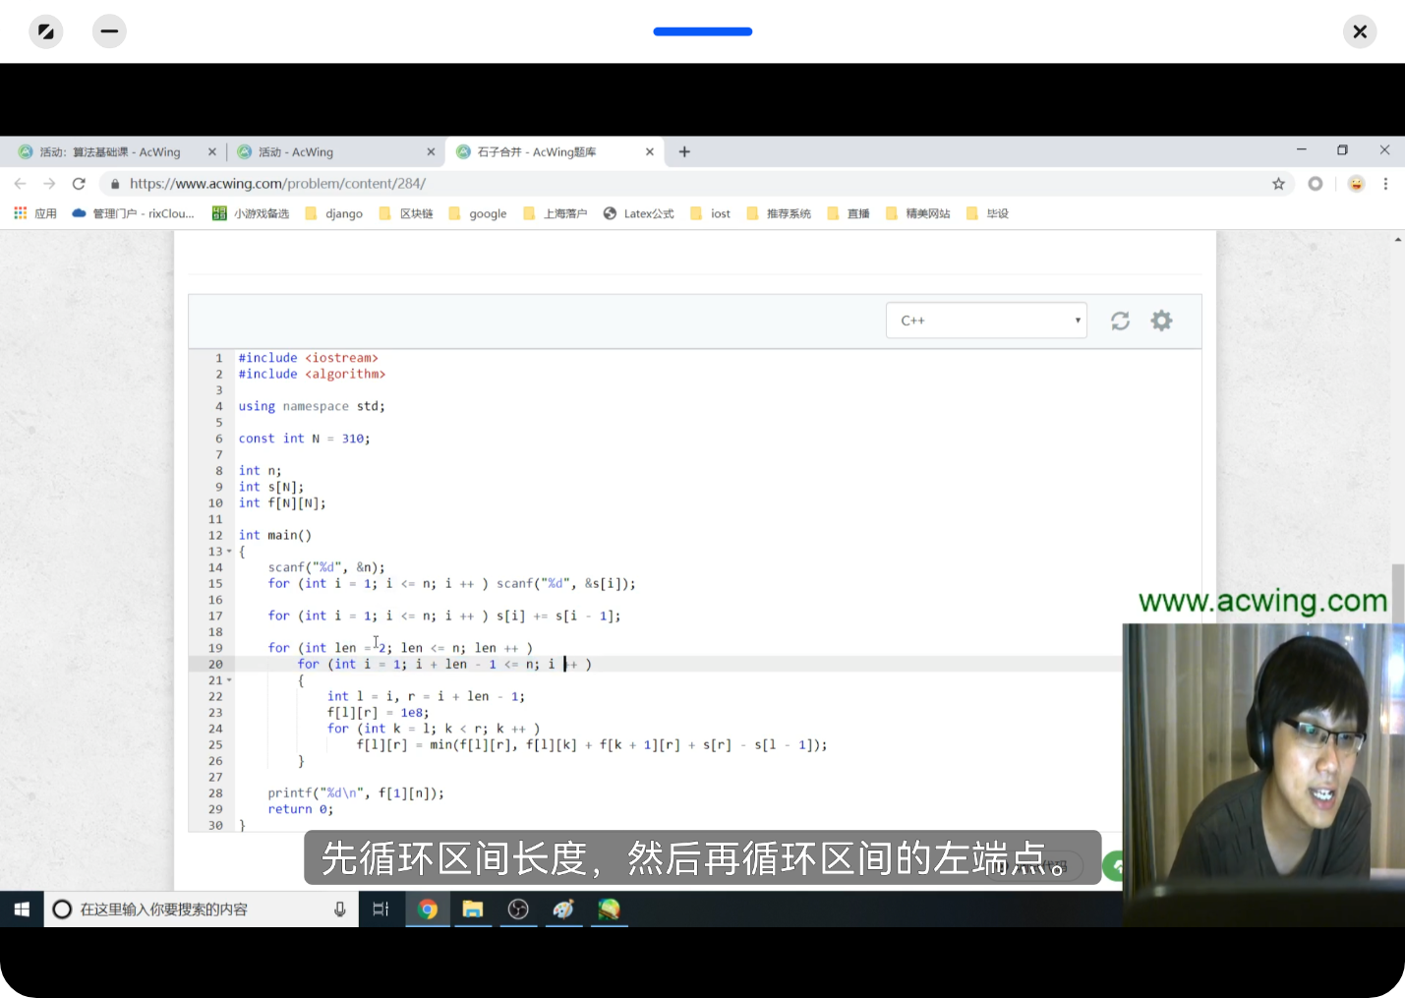Activate voice search microphone in taskbar search
Image resolution: width=1405 pixels, height=998 pixels.
(339, 909)
